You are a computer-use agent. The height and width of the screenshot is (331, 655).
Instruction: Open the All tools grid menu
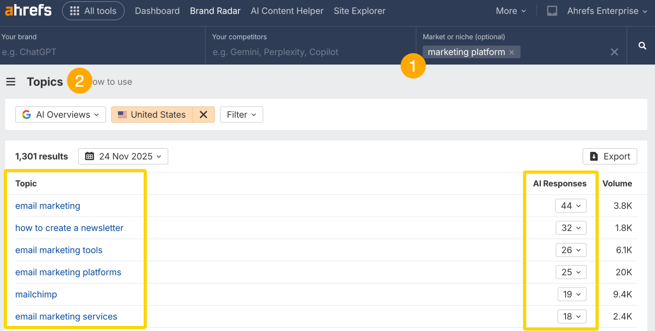tap(93, 11)
